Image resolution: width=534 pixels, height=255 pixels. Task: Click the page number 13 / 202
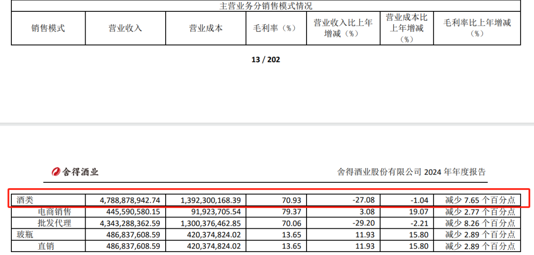click(266, 60)
